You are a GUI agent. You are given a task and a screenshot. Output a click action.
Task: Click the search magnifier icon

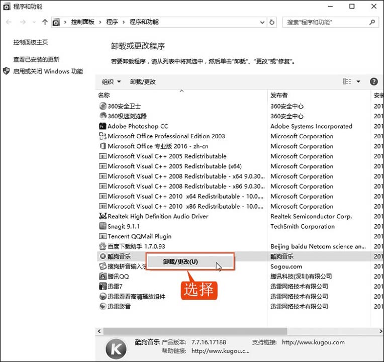[372, 22]
